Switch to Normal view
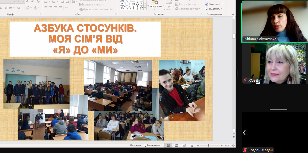 point(168,146)
